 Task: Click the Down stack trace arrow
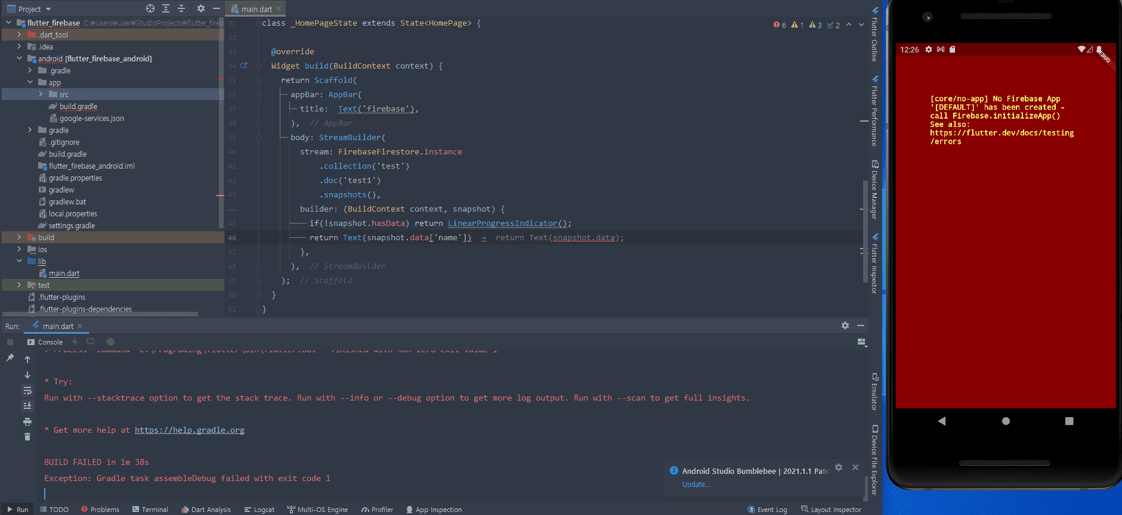27,375
